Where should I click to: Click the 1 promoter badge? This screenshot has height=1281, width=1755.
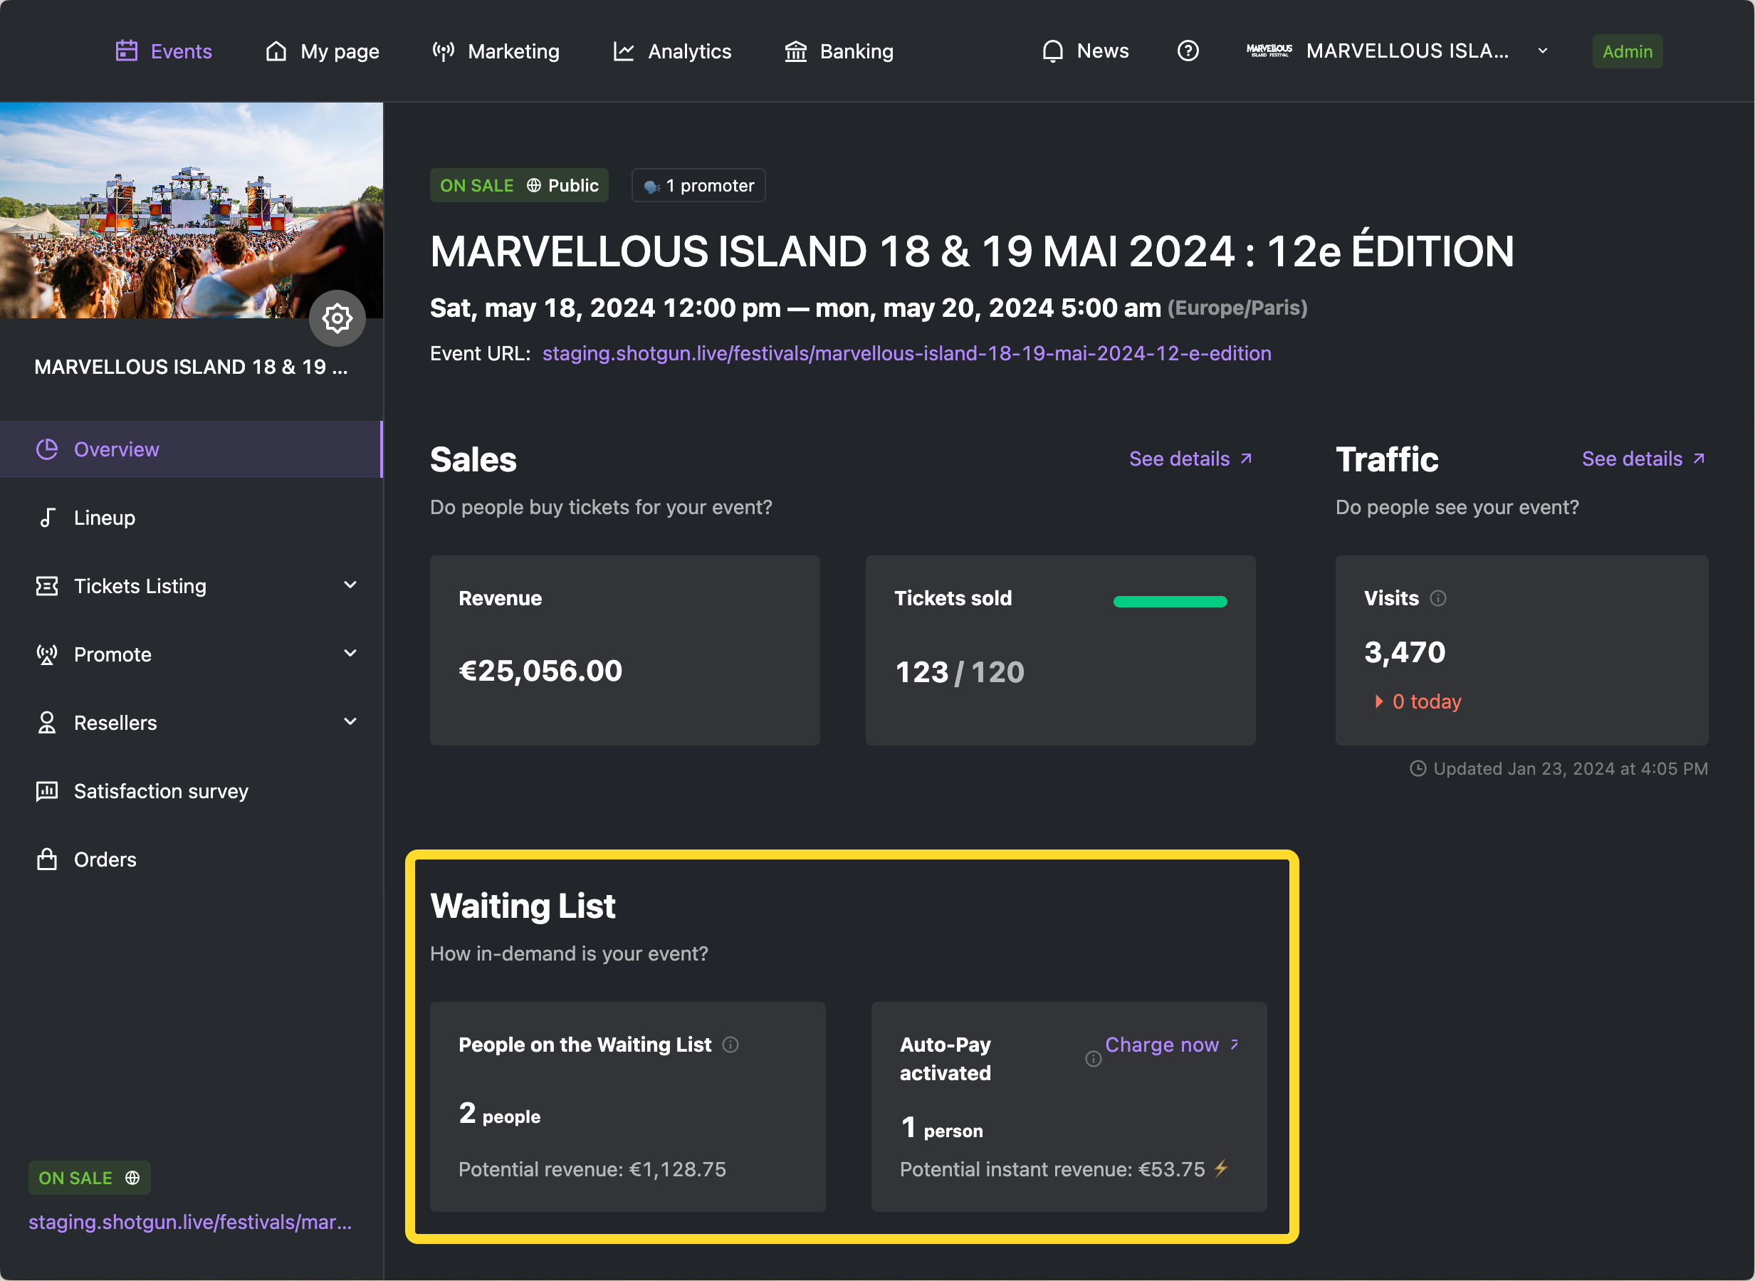698,185
